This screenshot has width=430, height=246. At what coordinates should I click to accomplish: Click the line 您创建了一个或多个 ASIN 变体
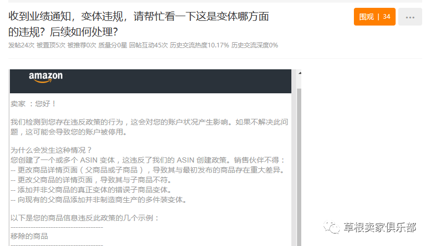[148, 160]
